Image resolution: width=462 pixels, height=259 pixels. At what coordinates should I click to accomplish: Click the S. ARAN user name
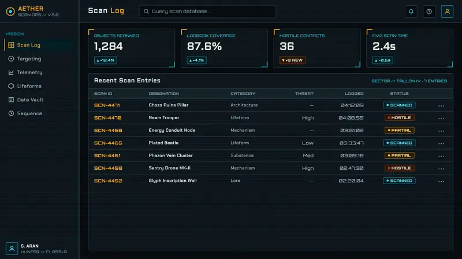pyautogui.click(x=29, y=246)
